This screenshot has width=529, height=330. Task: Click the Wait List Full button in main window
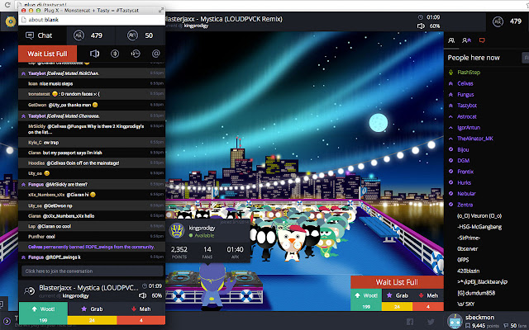click(x=397, y=282)
